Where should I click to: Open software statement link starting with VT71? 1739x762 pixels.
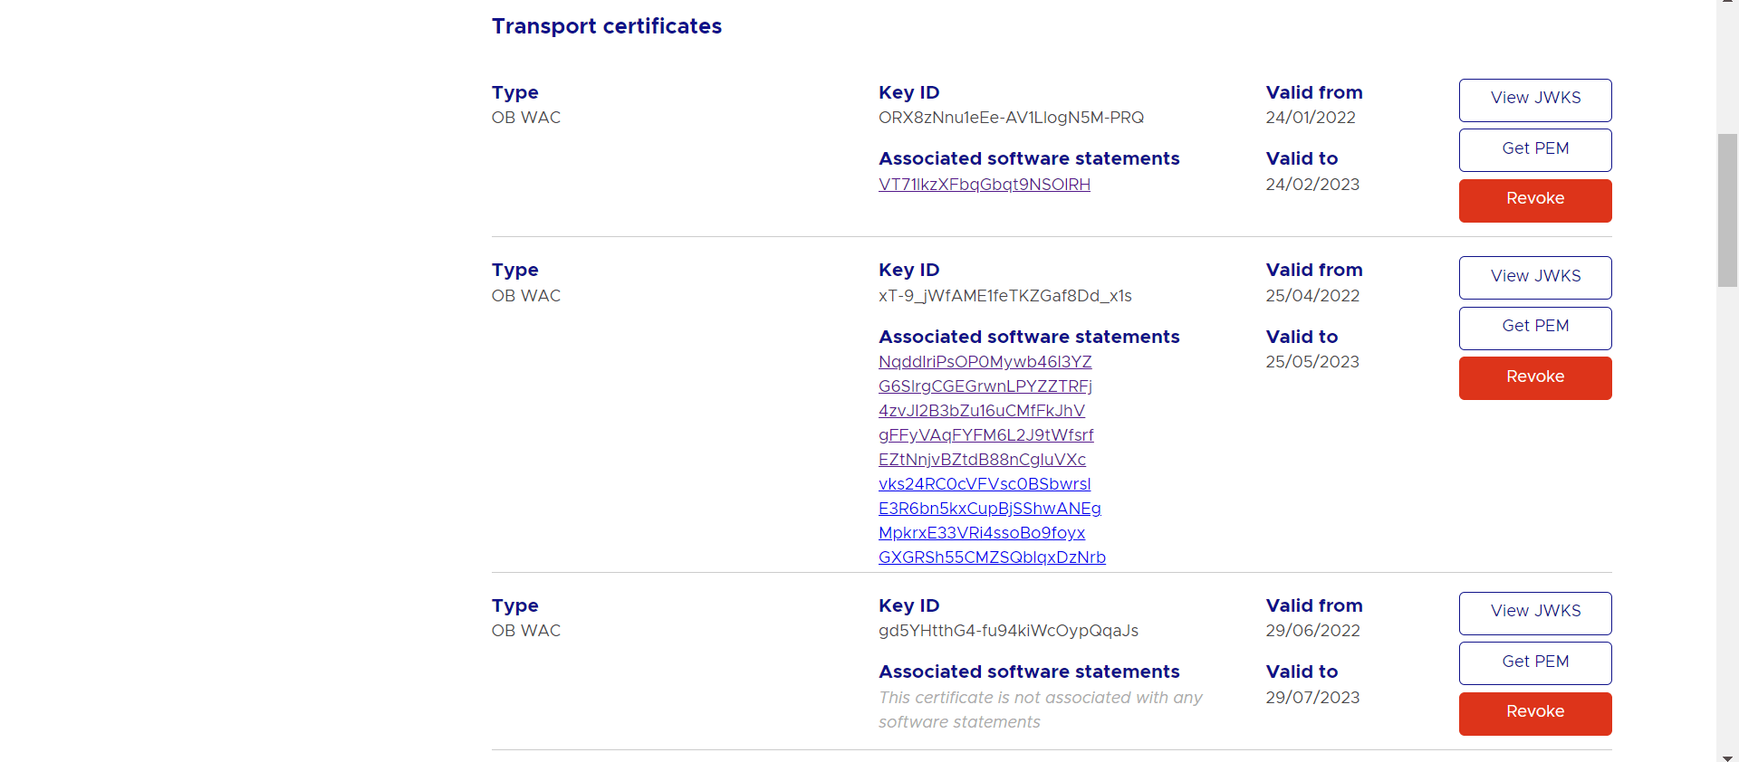pyautogui.click(x=984, y=185)
